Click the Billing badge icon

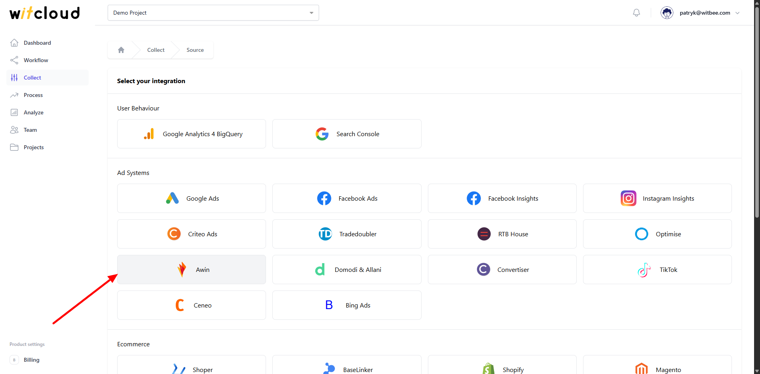click(x=14, y=360)
